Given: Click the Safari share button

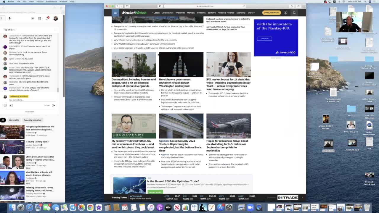Looking at the screenshot, I should pos(292,6).
